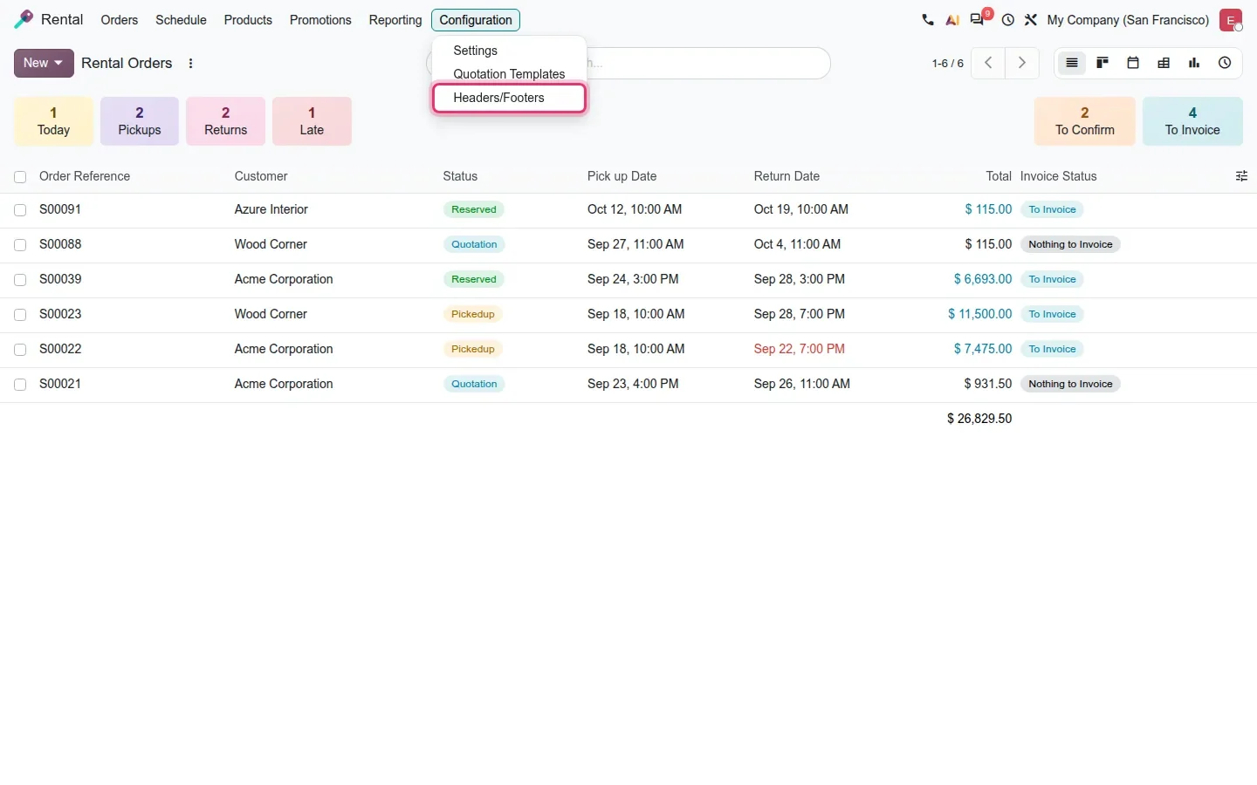Viewport: 1257px width, 785px height.
Task: Open the Reporting menu
Action: pyautogui.click(x=395, y=20)
